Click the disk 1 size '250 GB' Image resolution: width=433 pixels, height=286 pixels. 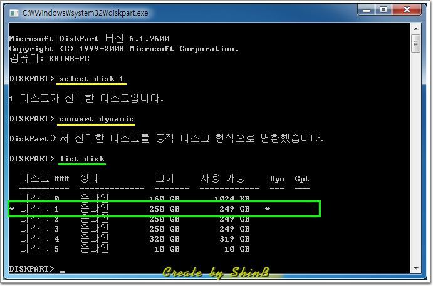click(164, 209)
